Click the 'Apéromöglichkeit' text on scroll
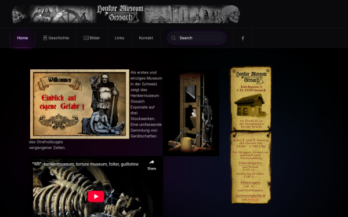The height and width of the screenshot is (217, 348). click(251, 196)
